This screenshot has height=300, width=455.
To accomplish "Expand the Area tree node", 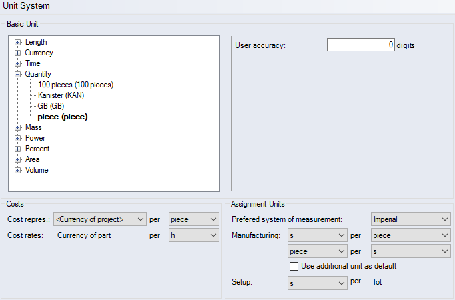I will tap(18, 159).
